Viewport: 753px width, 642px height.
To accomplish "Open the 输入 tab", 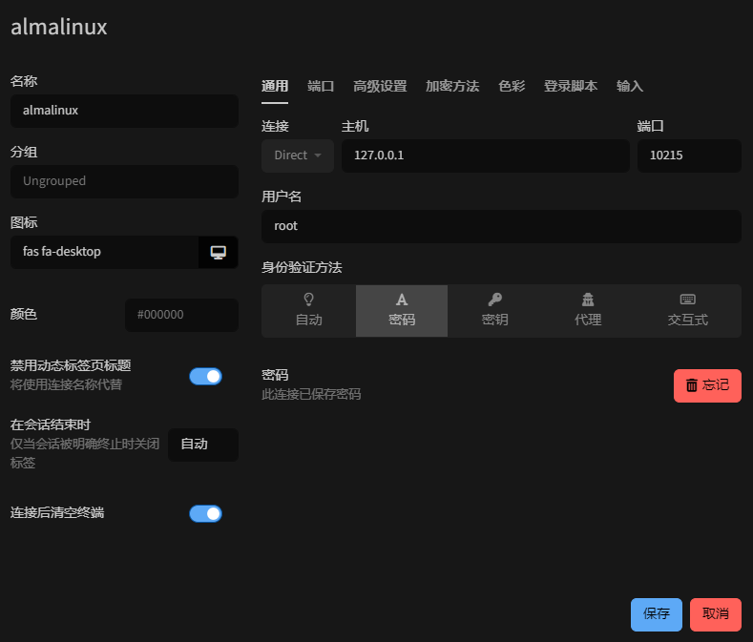I will tap(630, 87).
